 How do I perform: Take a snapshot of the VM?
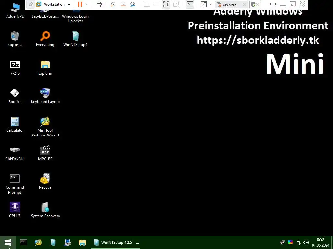click(113, 4)
